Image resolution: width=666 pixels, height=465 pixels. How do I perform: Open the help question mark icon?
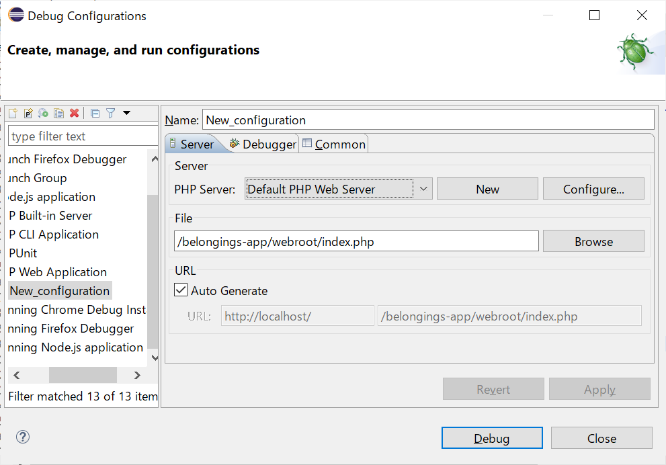[23, 437]
